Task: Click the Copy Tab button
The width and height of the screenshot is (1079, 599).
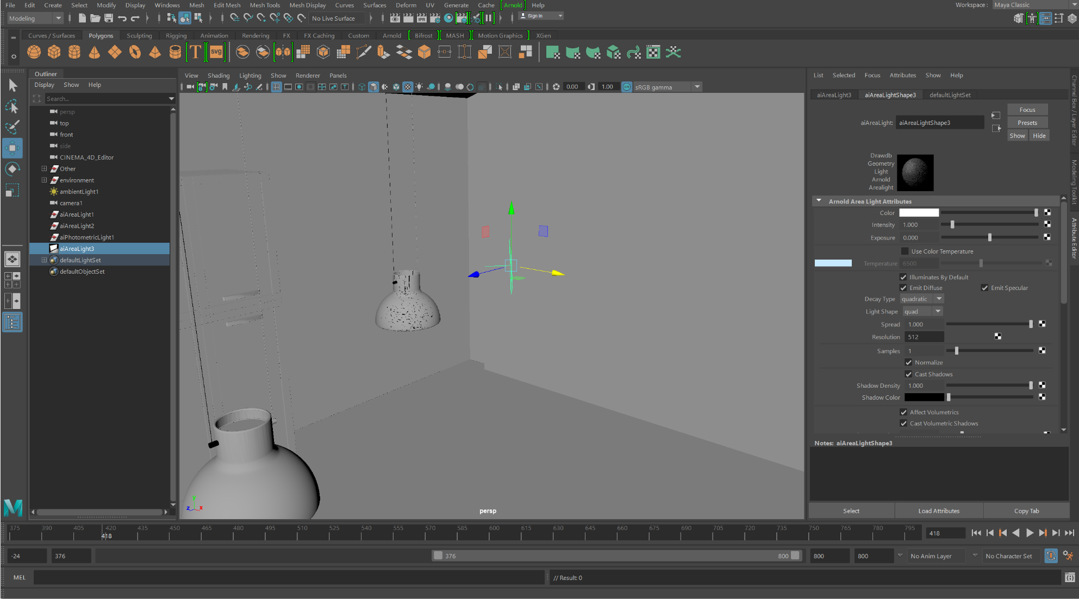Action: (x=1026, y=510)
